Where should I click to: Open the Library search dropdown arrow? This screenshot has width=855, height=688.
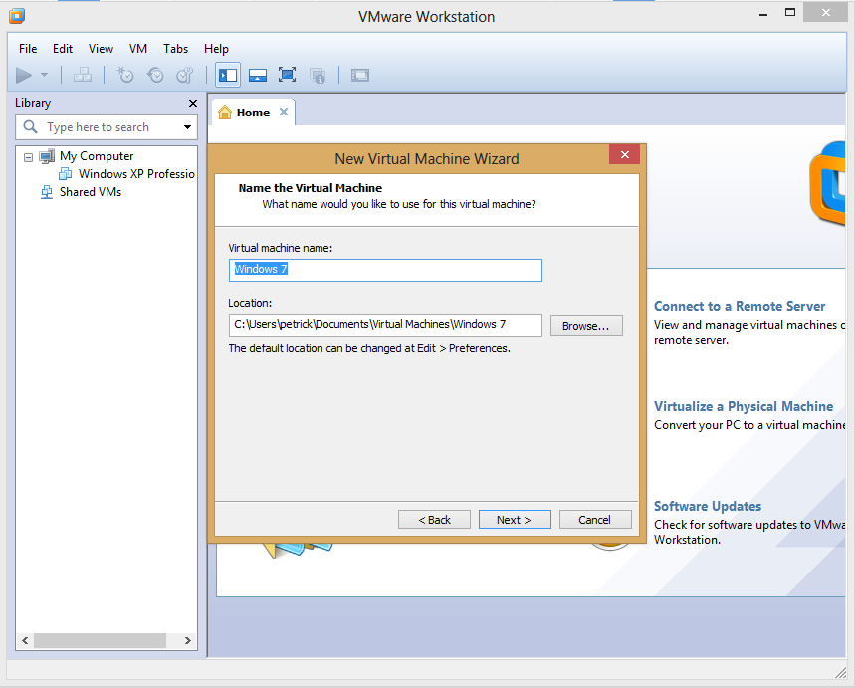pyautogui.click(x=187, y=127)
